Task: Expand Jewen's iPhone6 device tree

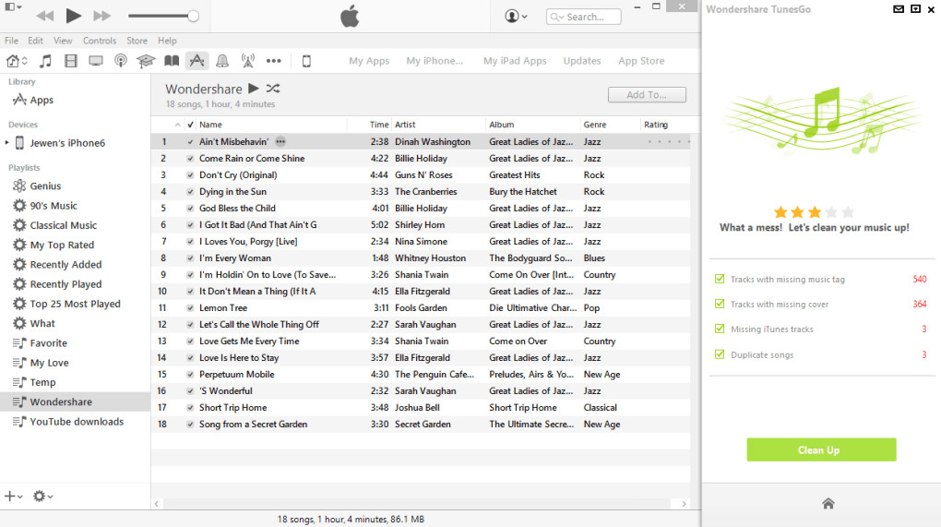Action: click(x=7, y=143)
